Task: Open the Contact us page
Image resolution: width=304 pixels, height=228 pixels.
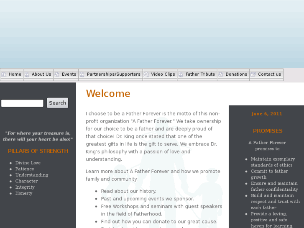Action: [266, 74]
